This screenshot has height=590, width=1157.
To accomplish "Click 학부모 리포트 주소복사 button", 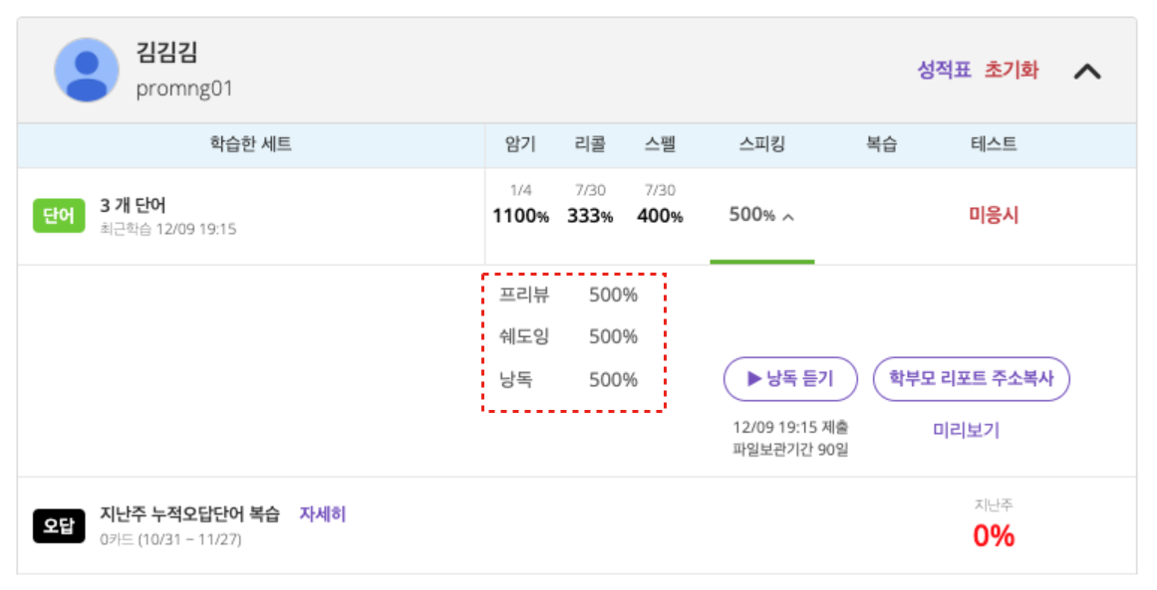I will click(x=971, y=379).
